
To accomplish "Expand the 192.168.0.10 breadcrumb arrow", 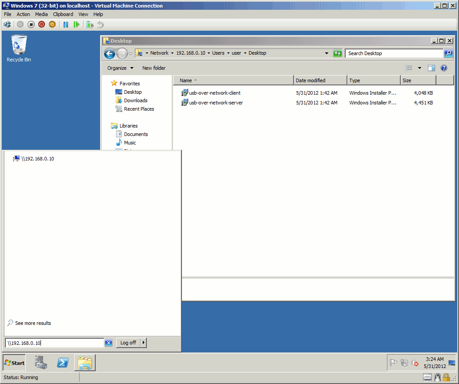I will pos(209,53).
